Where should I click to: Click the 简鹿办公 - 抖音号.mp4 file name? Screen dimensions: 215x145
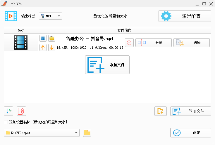(x=90, y=39)
